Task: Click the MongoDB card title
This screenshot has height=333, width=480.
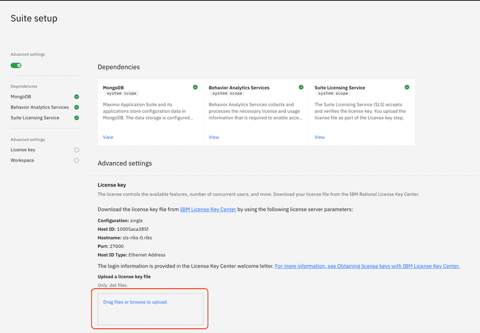Action: pos(113,88)
